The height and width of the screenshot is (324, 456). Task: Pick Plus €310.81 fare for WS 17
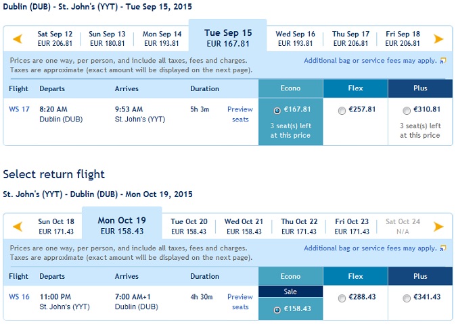(407, 111)
